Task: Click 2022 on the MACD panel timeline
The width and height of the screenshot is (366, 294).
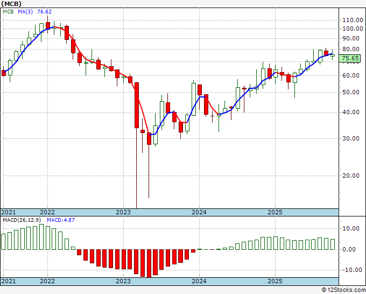Action: (47, 281)
